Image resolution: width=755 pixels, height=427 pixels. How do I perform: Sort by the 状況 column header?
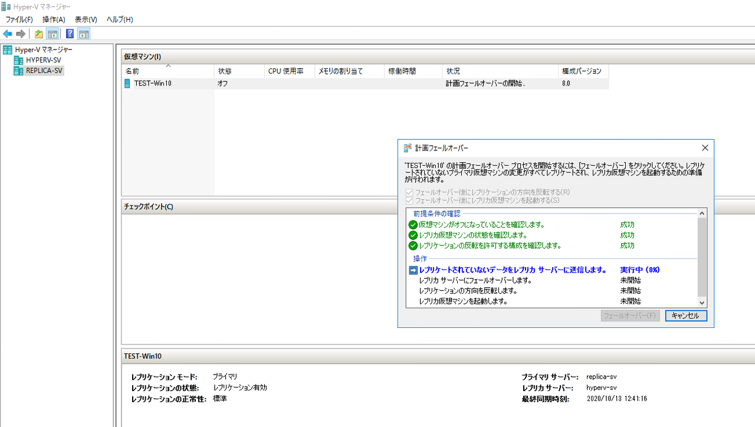coord(500,71)
